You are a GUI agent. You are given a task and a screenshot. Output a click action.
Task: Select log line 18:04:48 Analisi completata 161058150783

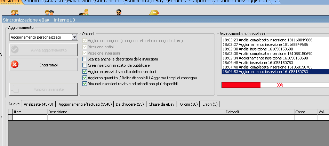click(x=275, y=67)
